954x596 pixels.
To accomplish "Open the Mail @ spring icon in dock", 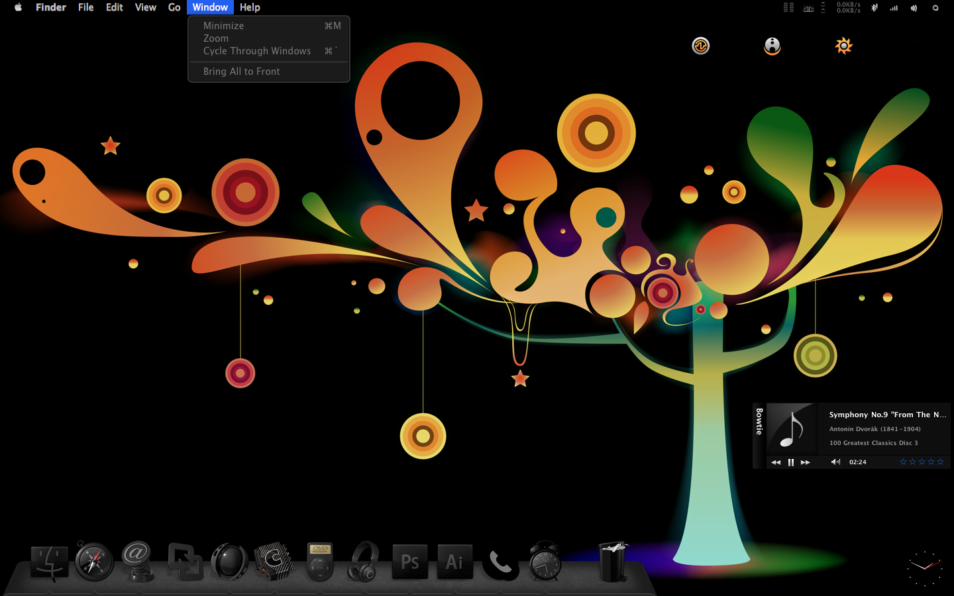I will pyautogui.click(x=138, y=562).
